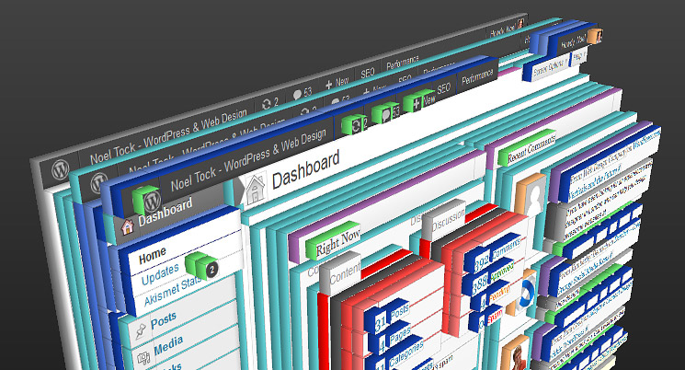685x370 pixels.
Task: Click the Right Now widget title
Action: (x=337, y=243)
